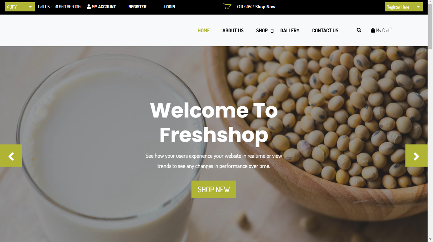The width and height of the screenshot is (433, 242).
Task: Click the search magnifier icon
Action: 359,30
